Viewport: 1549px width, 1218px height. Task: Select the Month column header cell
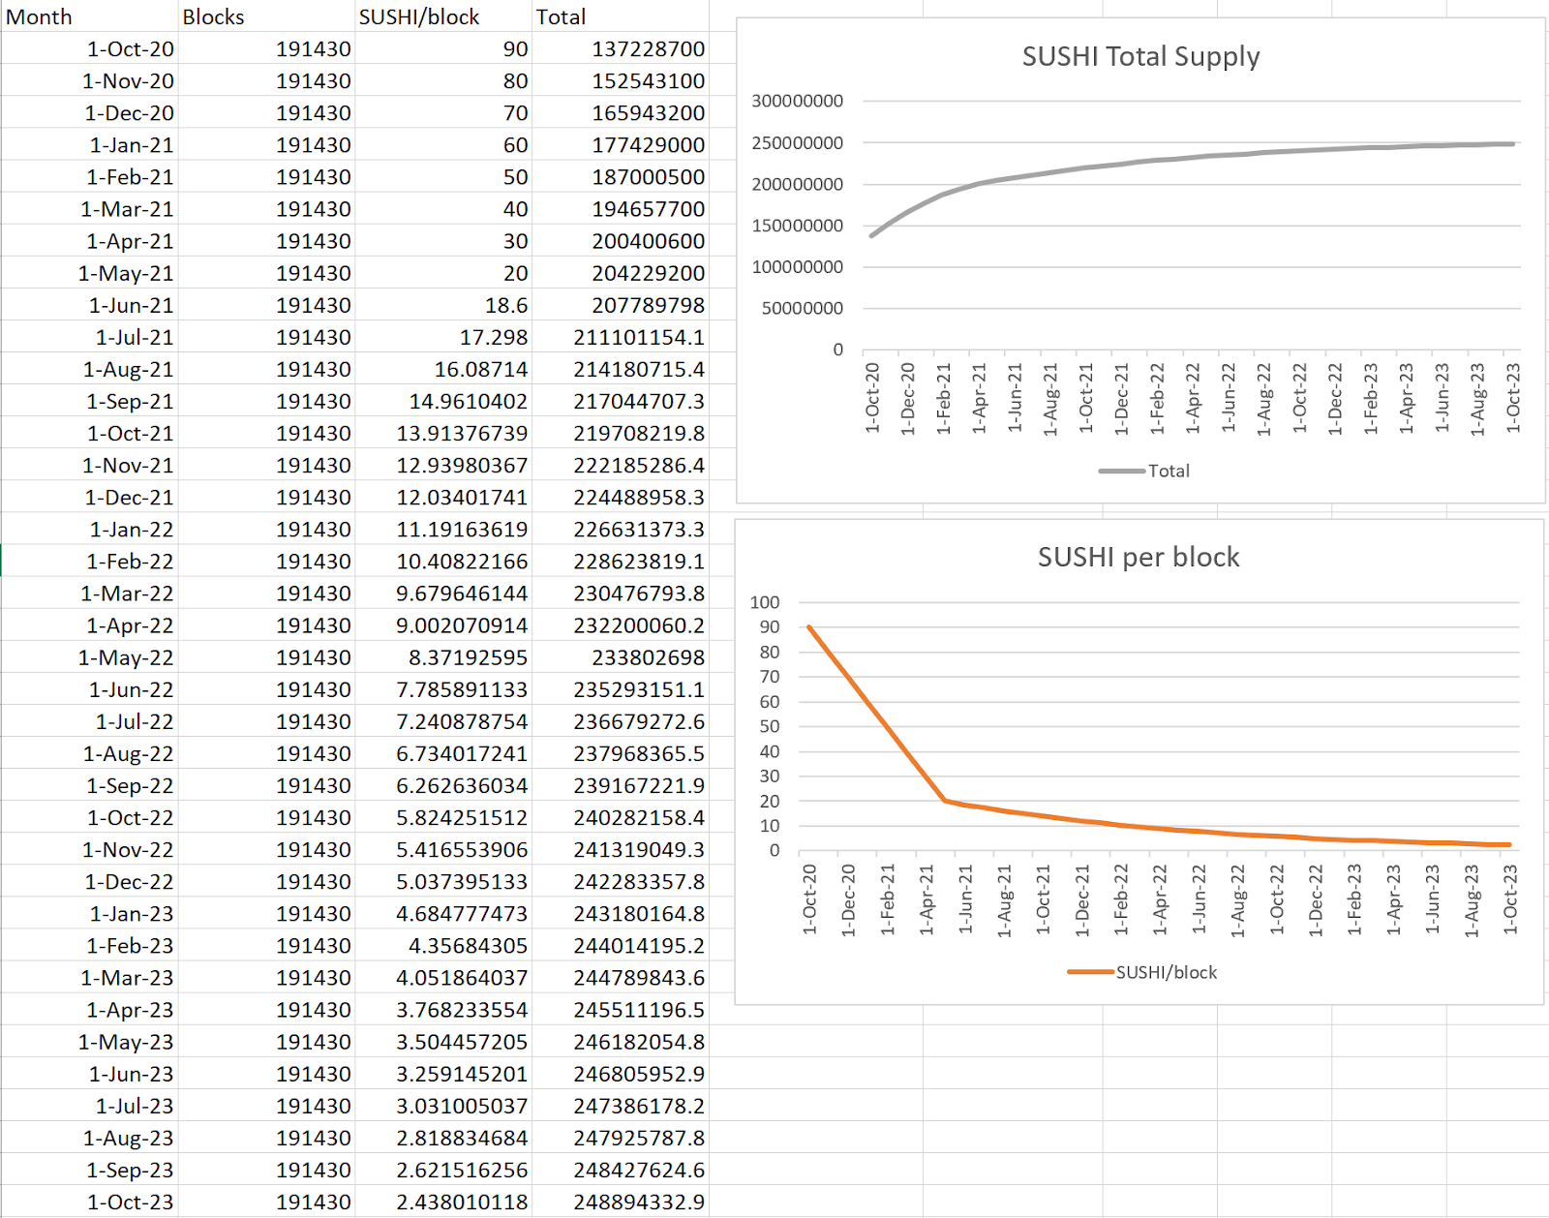click(89, 16)
